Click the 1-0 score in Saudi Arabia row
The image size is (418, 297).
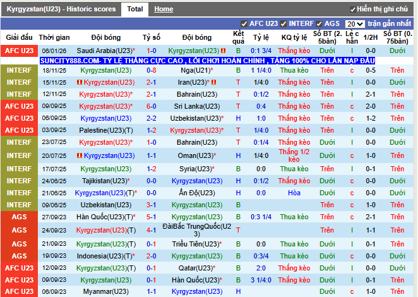pyautogui.click(x=152, y=51)
